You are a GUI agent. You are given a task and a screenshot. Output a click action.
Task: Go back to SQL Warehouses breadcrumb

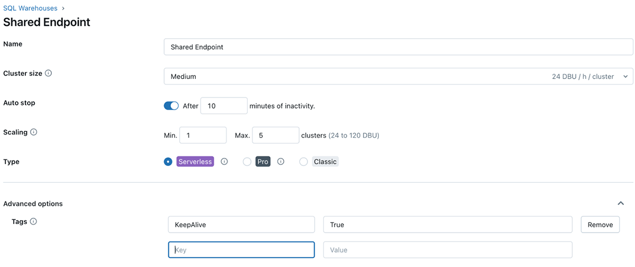(30, 8)
